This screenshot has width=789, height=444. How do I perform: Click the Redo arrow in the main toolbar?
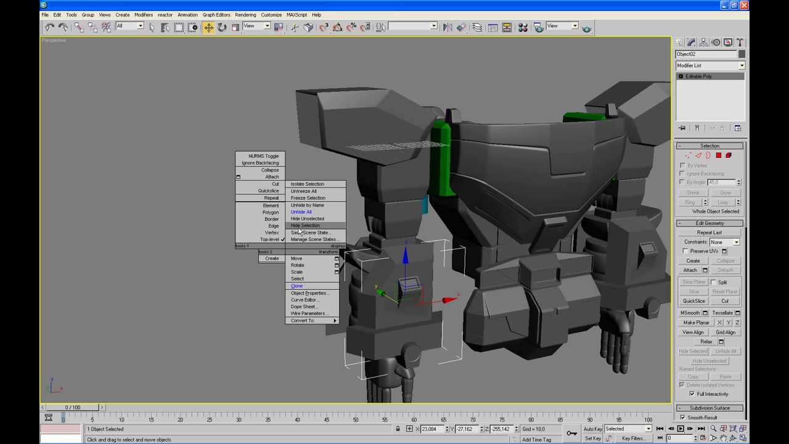click(63, 27)
